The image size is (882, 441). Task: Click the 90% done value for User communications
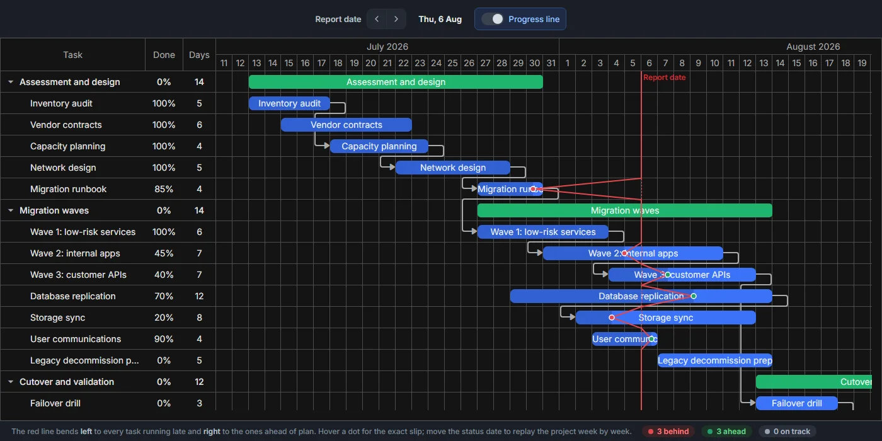coord(164,339)
